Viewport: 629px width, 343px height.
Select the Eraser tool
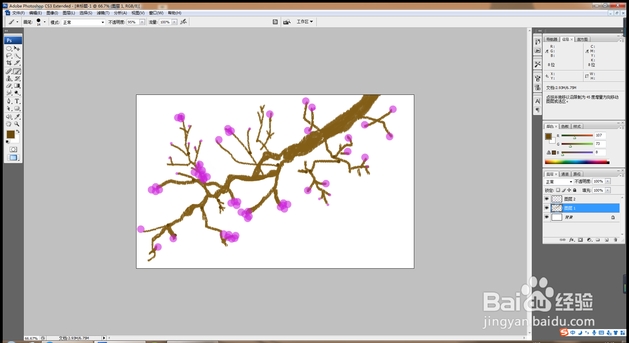point(9,85)
